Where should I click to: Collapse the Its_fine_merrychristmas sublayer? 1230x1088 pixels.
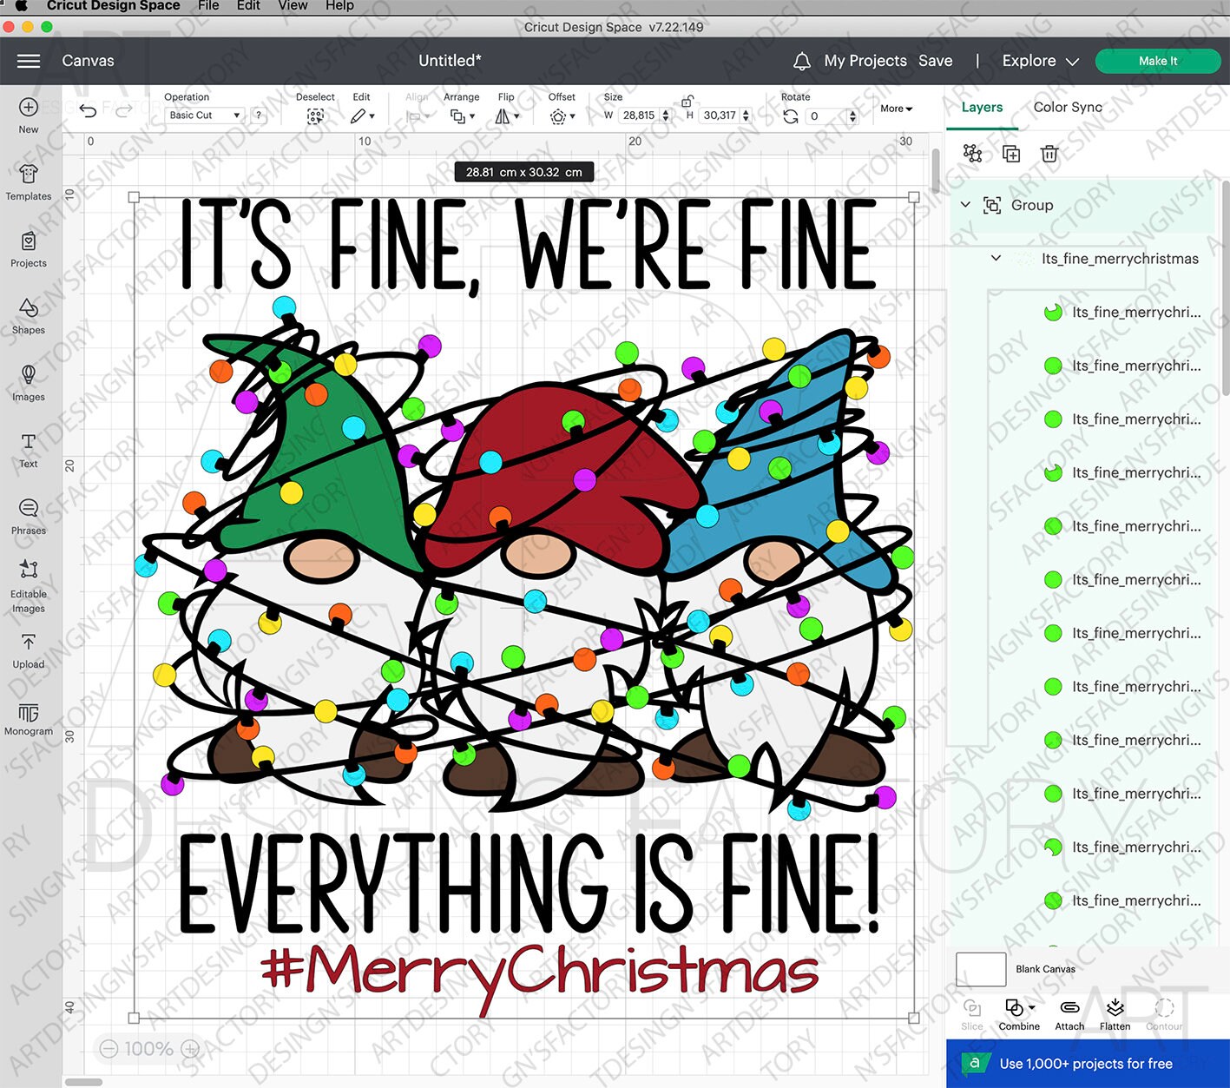click(x=996, y=258)
